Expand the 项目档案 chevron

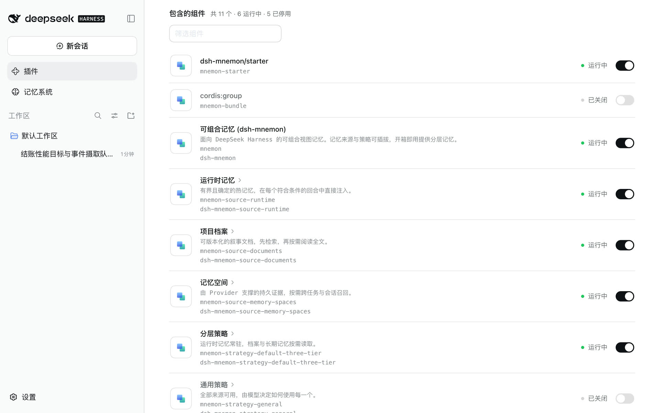[x=233, y=231]
